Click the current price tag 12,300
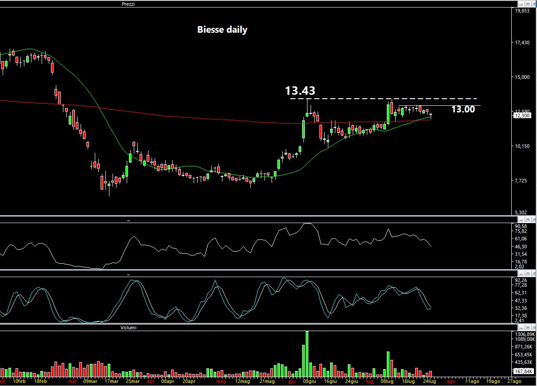Viewport: 537px width, 386px height. pos(521,116)
